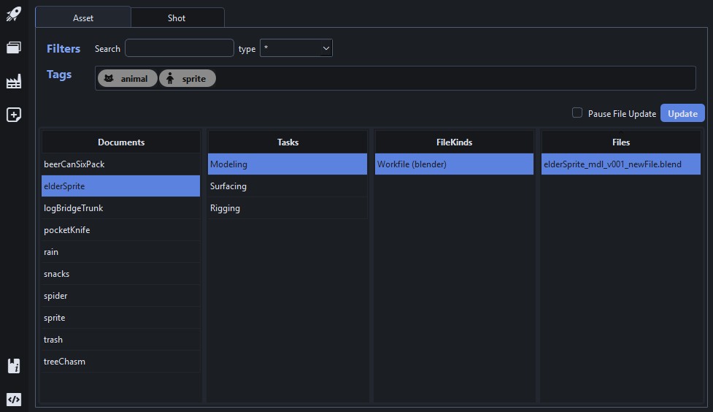Select elderSprite_mdl_v001_newFile.blend file
The height and width of the screenshot is (412, 713).
click(x=621, y=164)
